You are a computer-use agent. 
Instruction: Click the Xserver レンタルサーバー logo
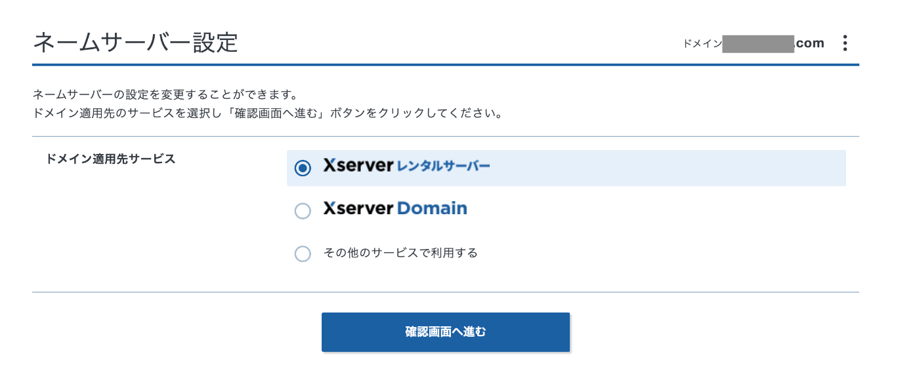point(406,166)
